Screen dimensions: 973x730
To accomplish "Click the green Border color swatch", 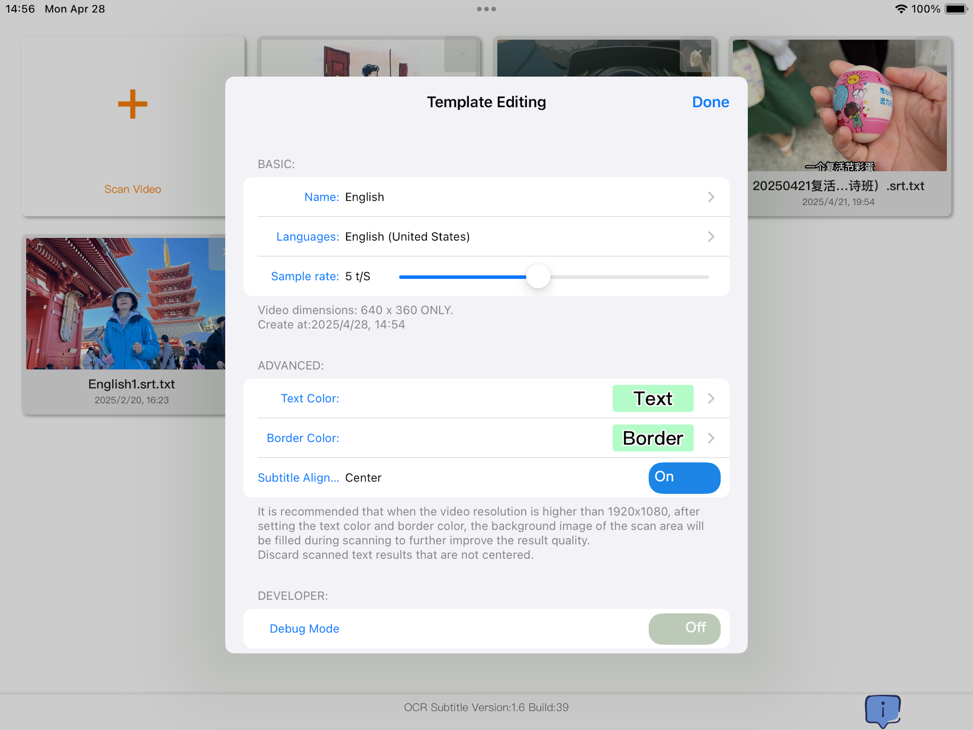I will coord(653,438).
